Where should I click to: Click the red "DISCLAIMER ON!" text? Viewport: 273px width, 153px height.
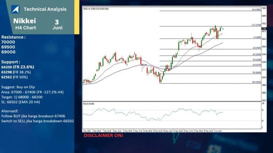tap(103, 136)
